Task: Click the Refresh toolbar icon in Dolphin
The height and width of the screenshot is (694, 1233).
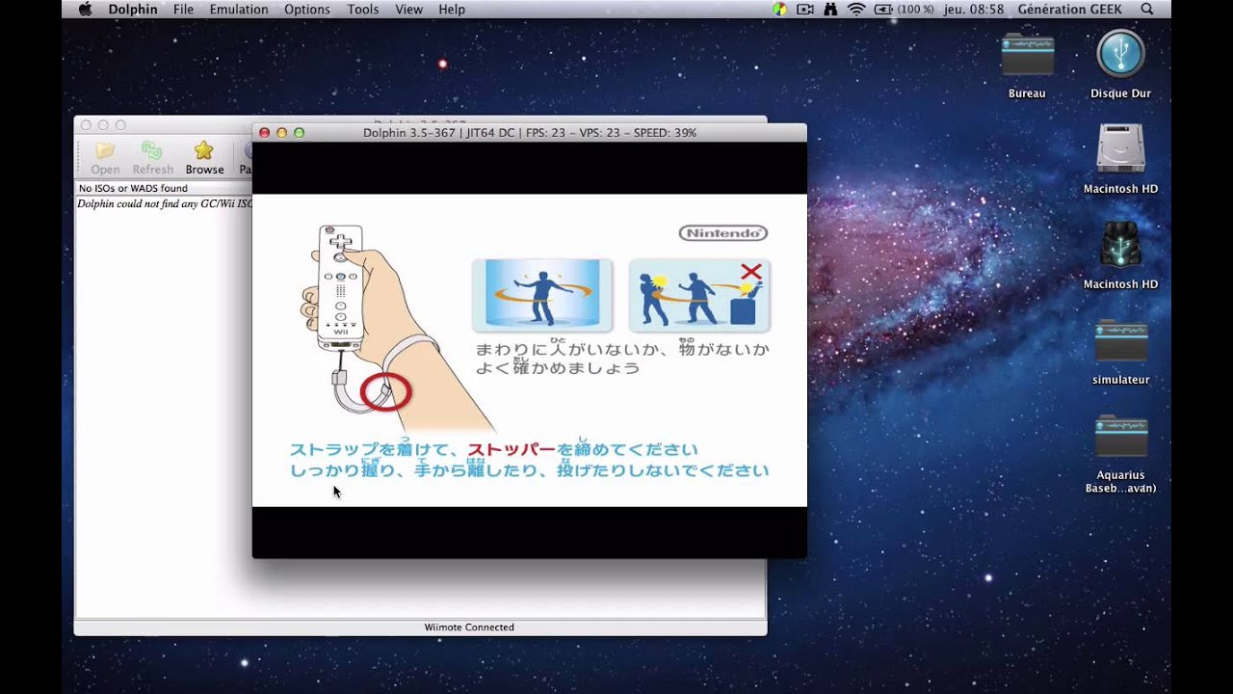Action: (152, 159)
